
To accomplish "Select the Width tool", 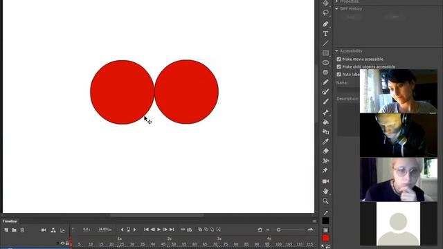I will click(x=325, y=160).
